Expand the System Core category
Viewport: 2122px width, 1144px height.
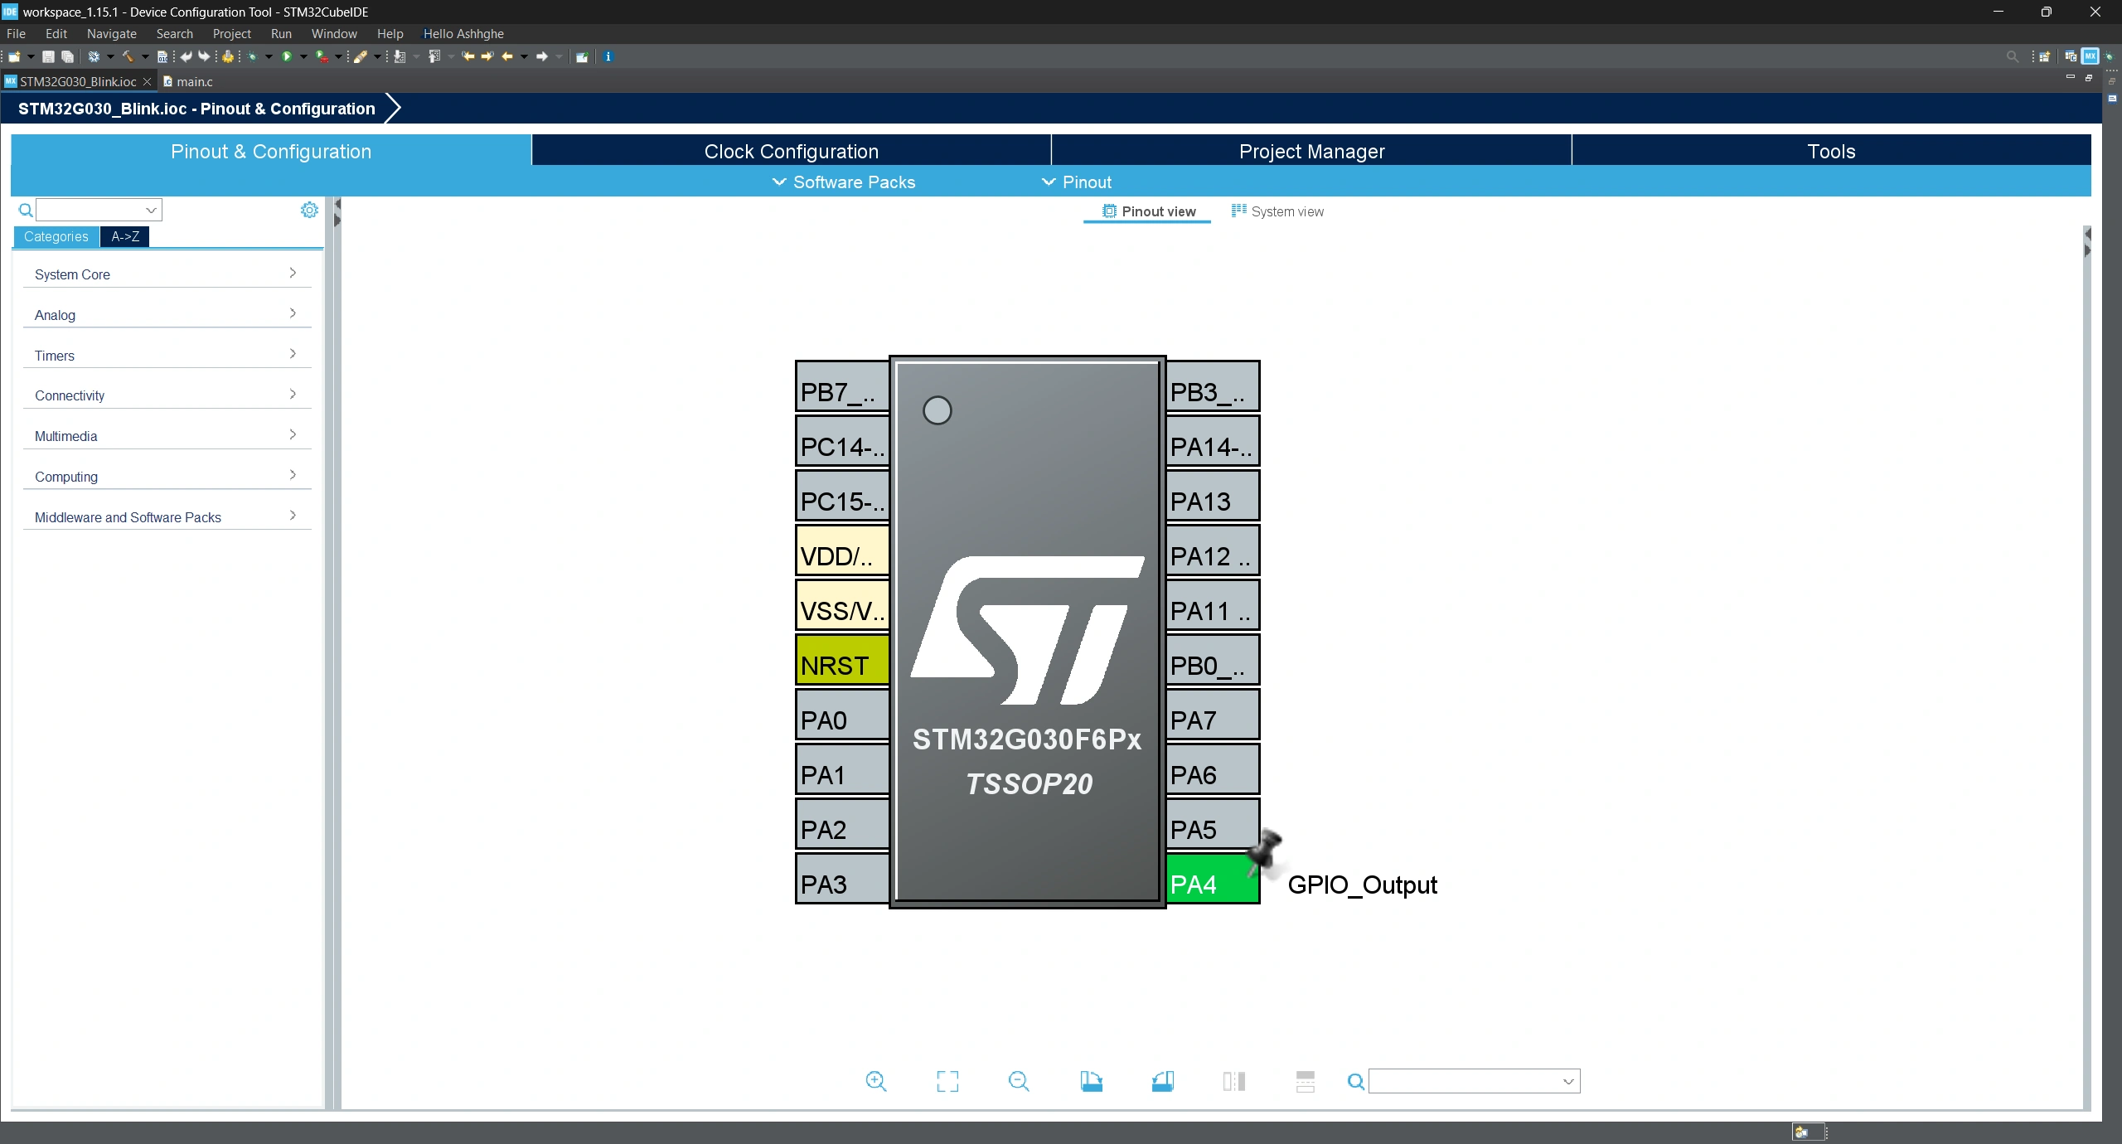pos(167,274)
